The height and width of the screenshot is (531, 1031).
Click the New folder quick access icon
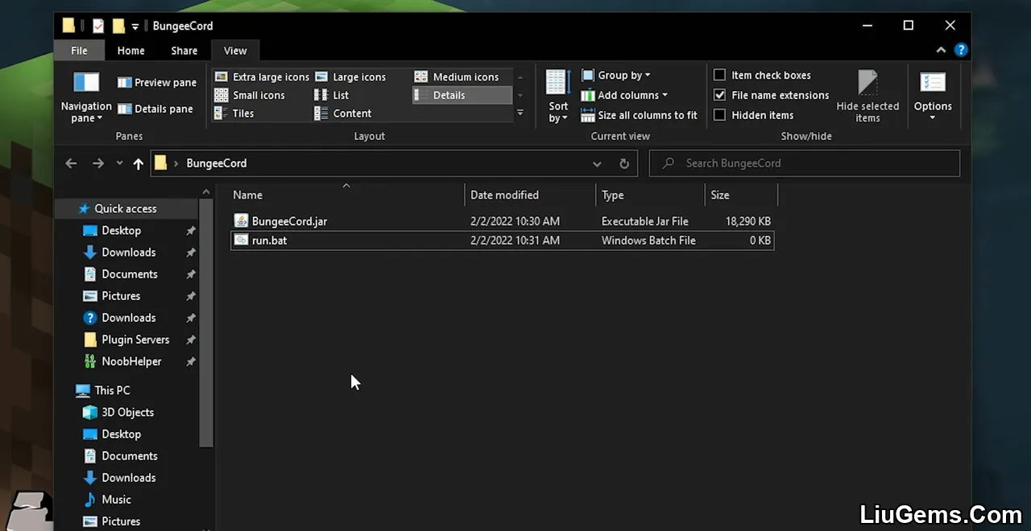pos(118,26)
